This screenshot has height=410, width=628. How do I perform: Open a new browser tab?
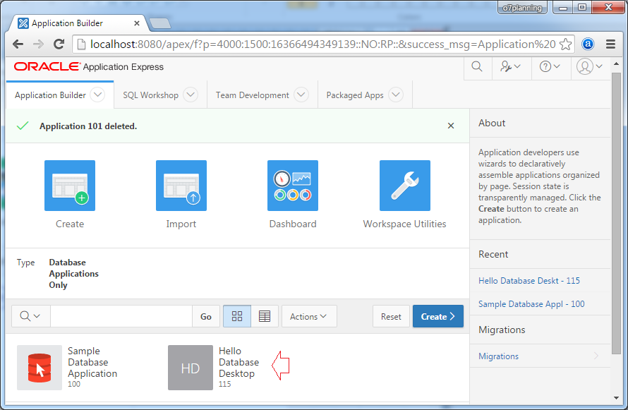click(159, 23)
